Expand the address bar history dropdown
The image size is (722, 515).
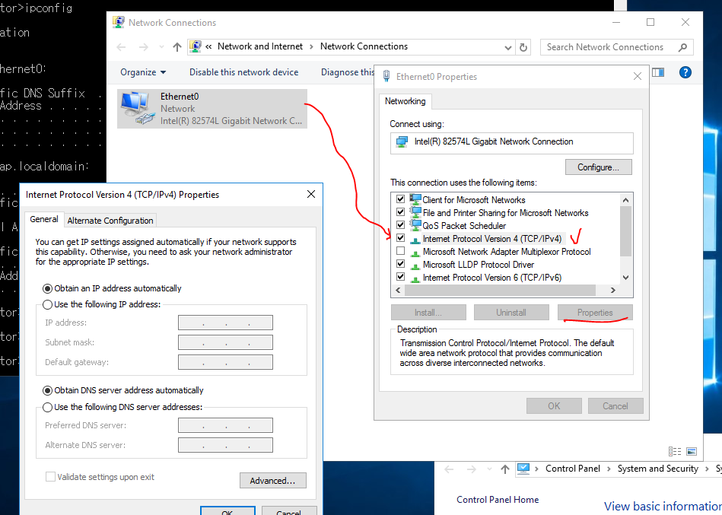507,47
